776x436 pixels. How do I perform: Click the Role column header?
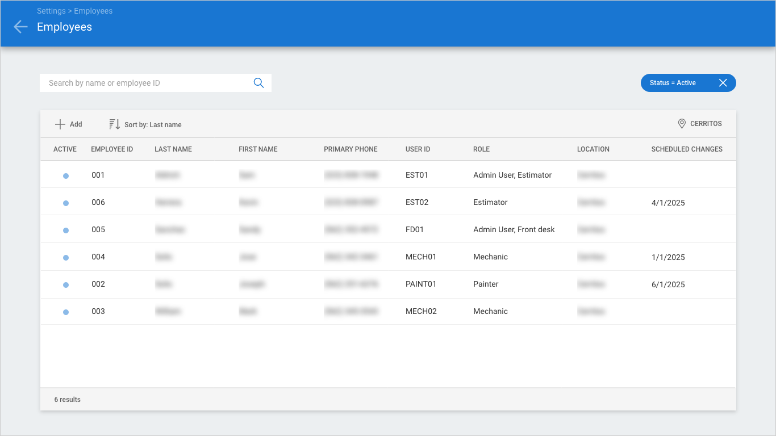point(481,149)
